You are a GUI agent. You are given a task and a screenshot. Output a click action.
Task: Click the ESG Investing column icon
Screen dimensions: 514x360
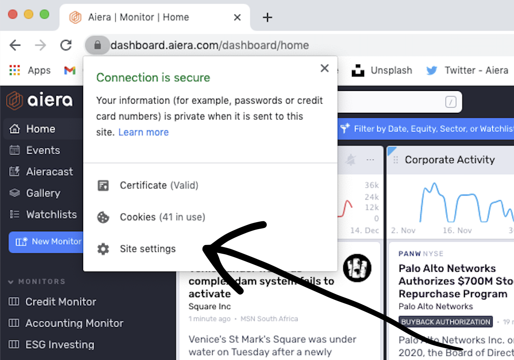14,344
